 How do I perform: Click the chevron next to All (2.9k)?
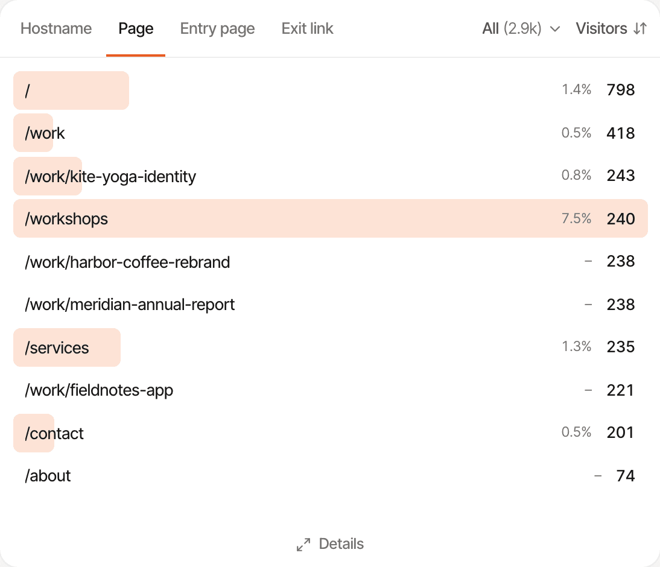click(555, 29)
